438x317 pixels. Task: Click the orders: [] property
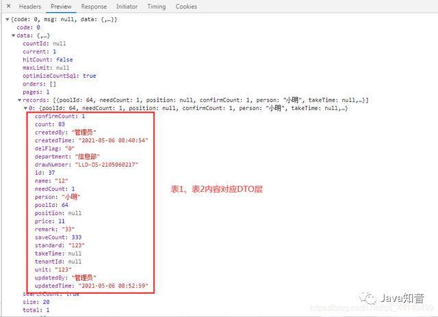pyautogui.click(x=40, y=84)
